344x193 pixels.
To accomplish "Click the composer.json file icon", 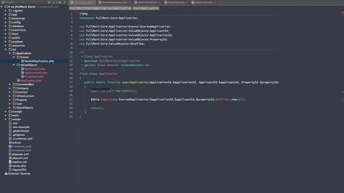I will pos(10,146).
